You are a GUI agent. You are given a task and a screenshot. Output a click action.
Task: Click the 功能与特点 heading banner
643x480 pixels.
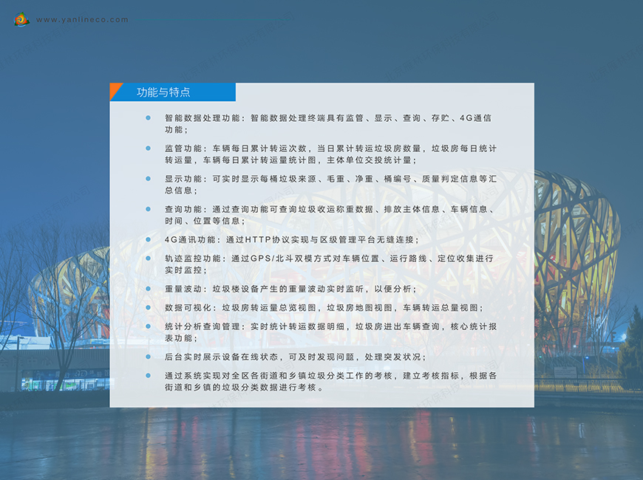coord(173,92)
